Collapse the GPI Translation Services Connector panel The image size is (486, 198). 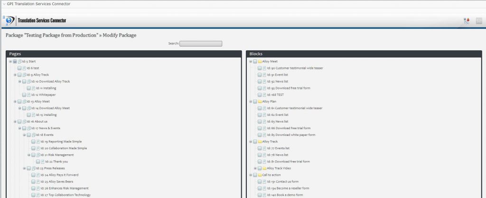(4, 4)
